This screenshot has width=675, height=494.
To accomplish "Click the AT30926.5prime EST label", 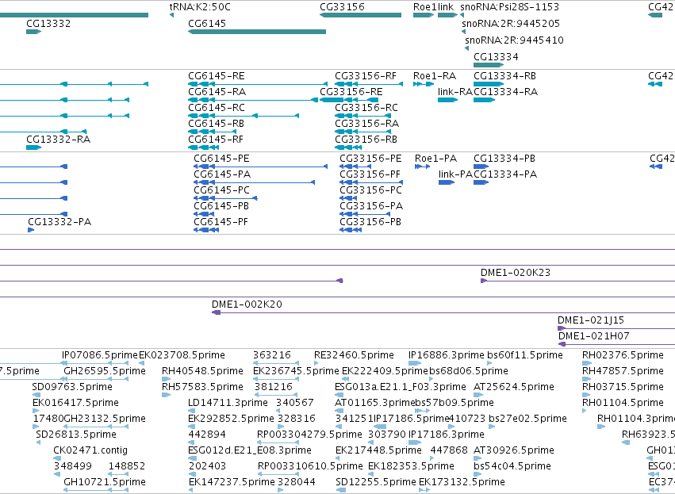I will 513,450.
